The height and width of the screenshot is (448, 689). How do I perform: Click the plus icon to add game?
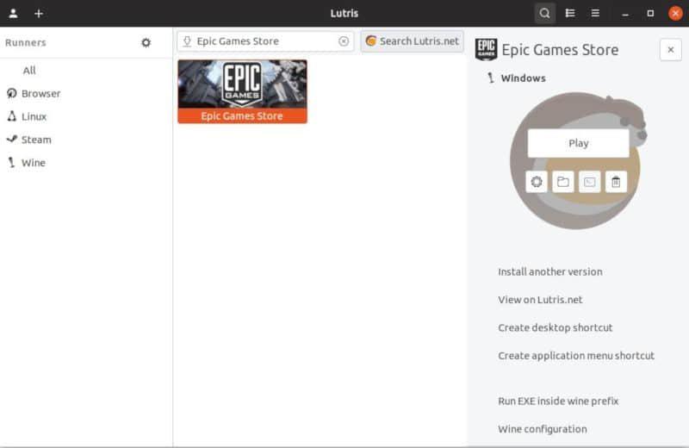point(39,13)
